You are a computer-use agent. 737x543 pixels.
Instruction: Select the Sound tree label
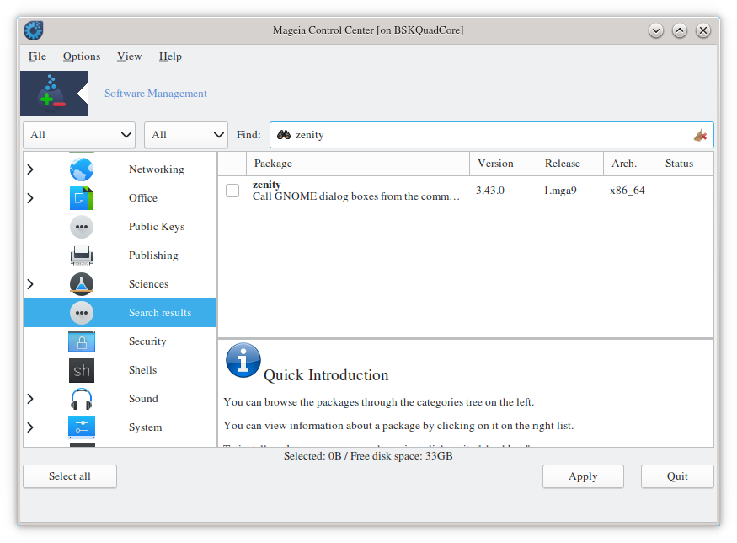(x=143, y=399)
